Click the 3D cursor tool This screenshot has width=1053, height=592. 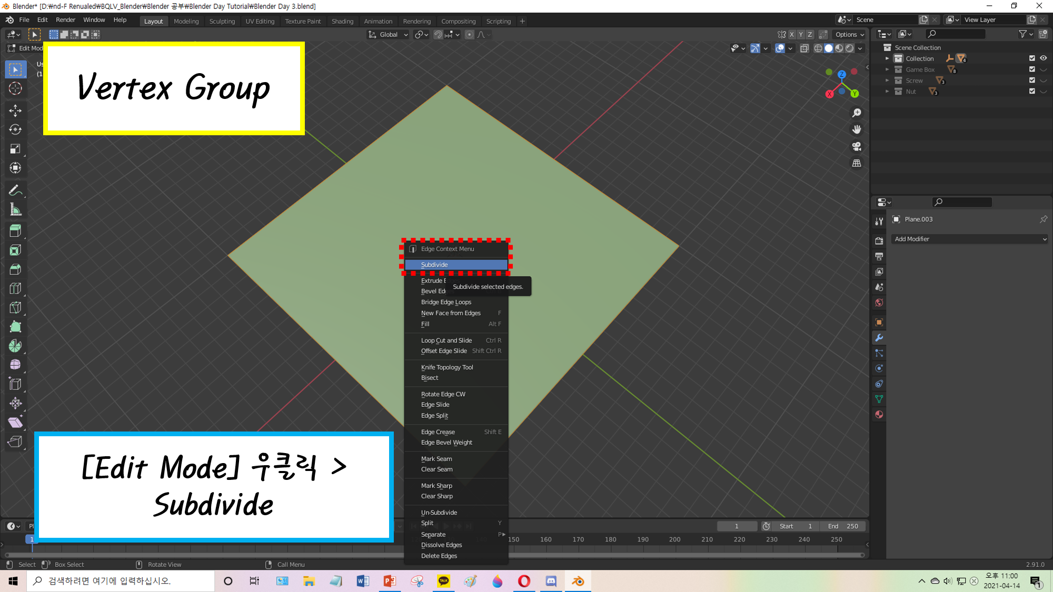tap(15, 88)
